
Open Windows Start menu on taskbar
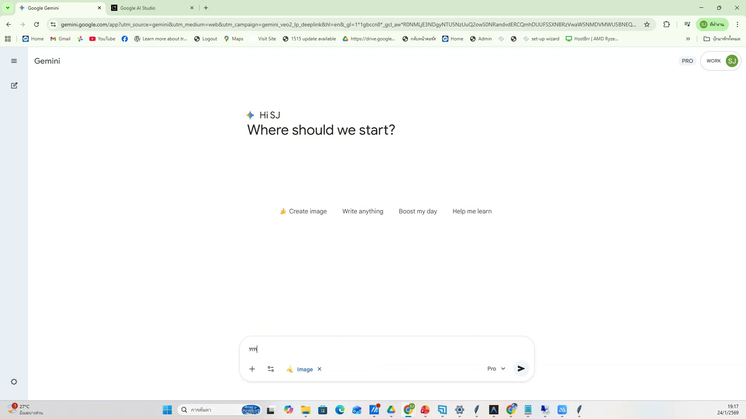tap(167, 410)
